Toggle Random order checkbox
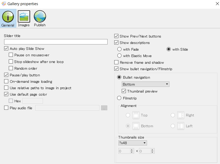220x164 pixels. [11, 68]
